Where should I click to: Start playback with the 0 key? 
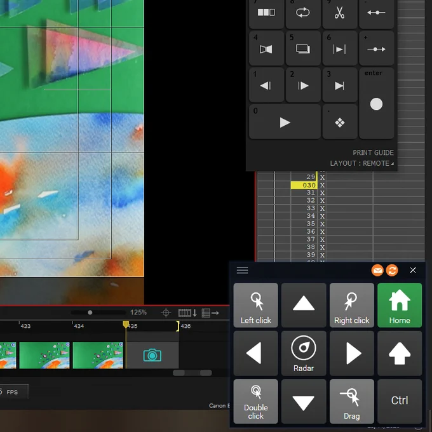click(x=285, y=122)
